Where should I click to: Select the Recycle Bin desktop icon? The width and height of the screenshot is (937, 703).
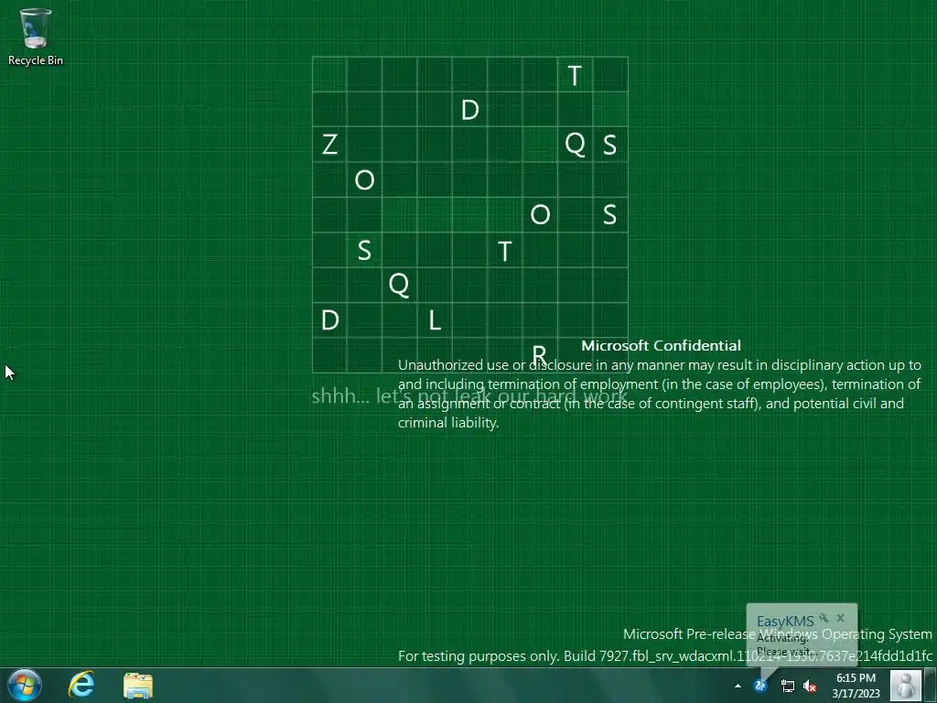pos(36,37)
